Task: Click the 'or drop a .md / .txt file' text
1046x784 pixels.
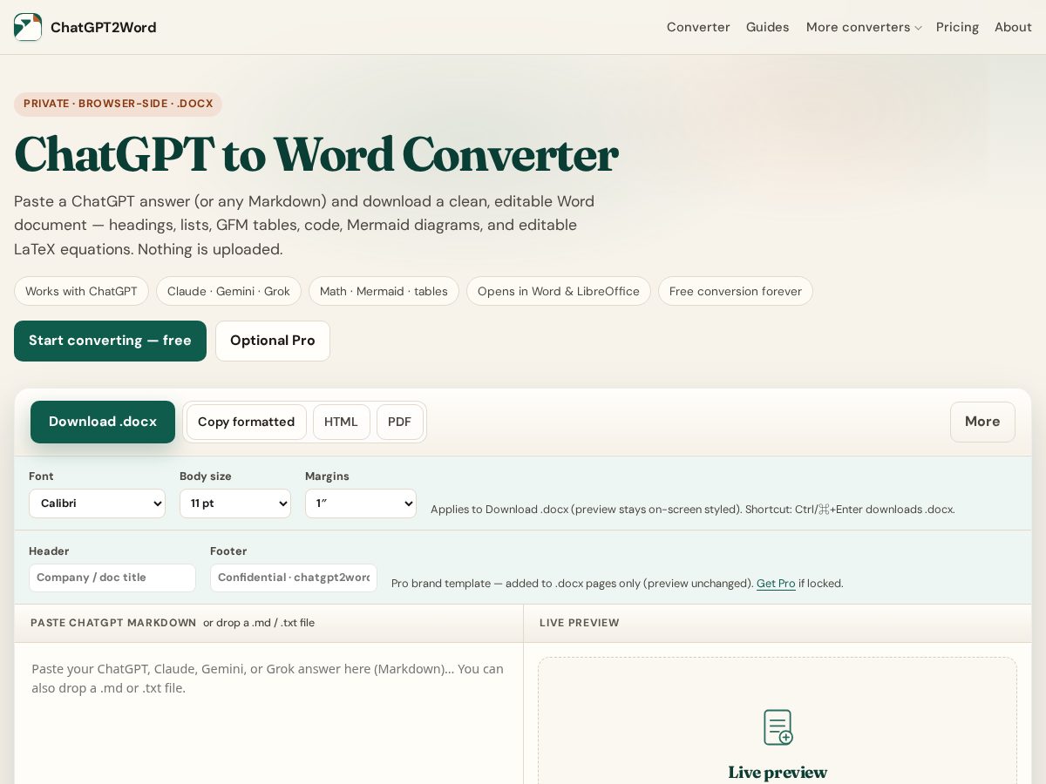Action: 259,623
